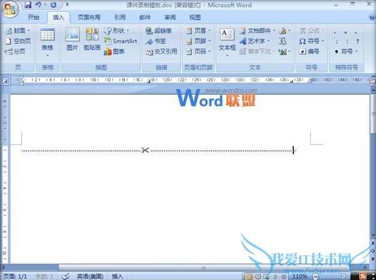Open the 审阅 tab
This screenshot has width=376, height=280.
coord(170,18)
